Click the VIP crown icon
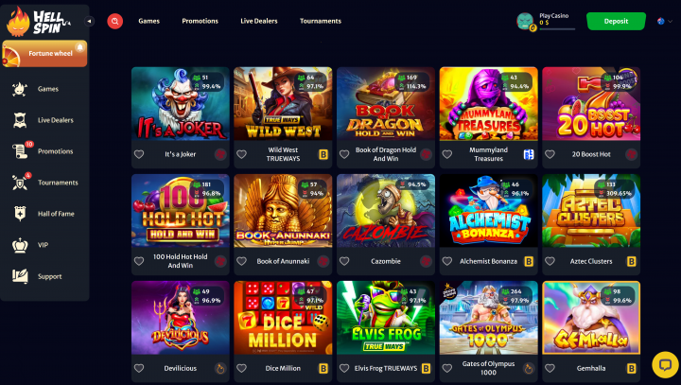681x385 pixels. click(x=20, y=245)
